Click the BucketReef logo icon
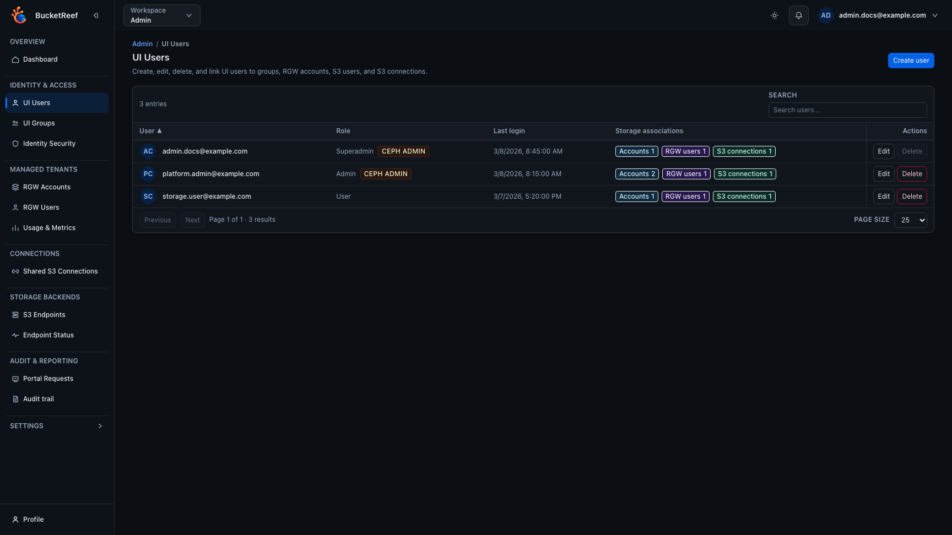 (x=19, y=15)
